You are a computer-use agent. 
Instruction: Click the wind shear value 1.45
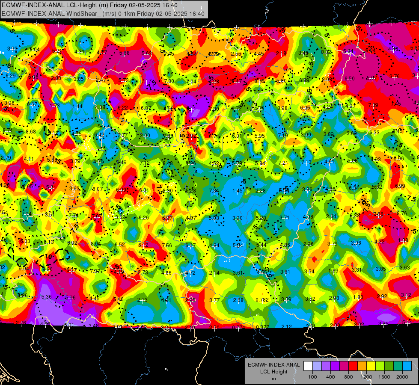coord(238,190)
